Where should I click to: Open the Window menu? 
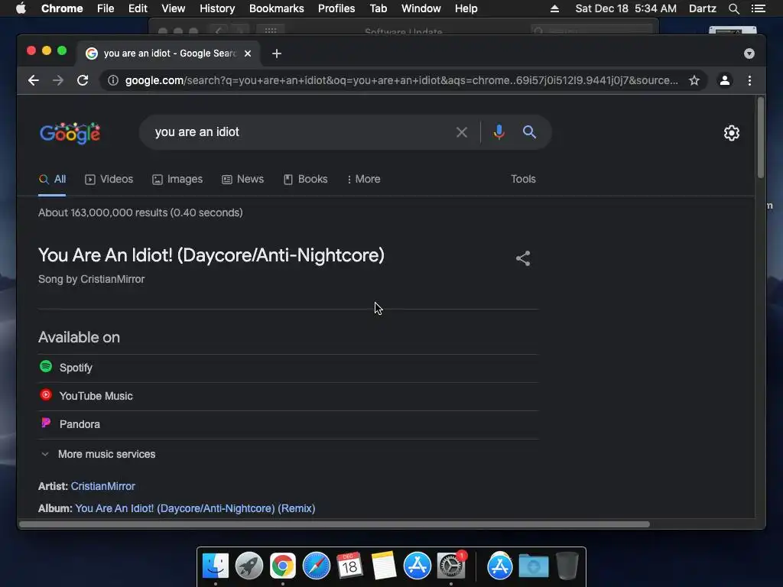click(421, 8)
